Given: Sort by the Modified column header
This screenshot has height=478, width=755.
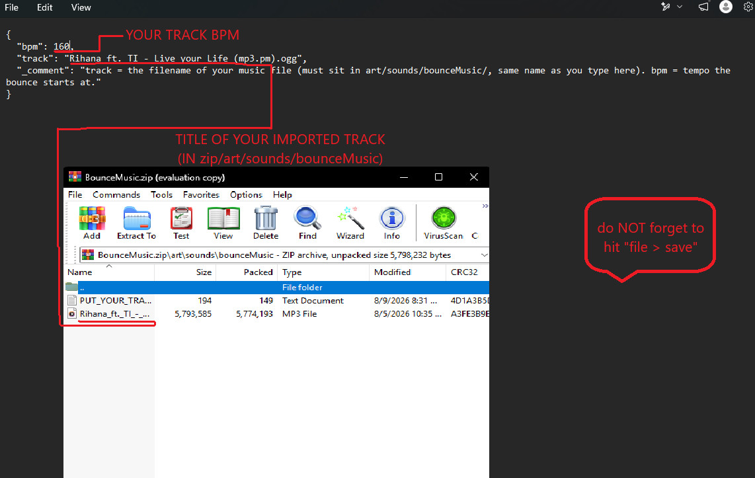Looking at the screenshot, I should coord(407,272).
